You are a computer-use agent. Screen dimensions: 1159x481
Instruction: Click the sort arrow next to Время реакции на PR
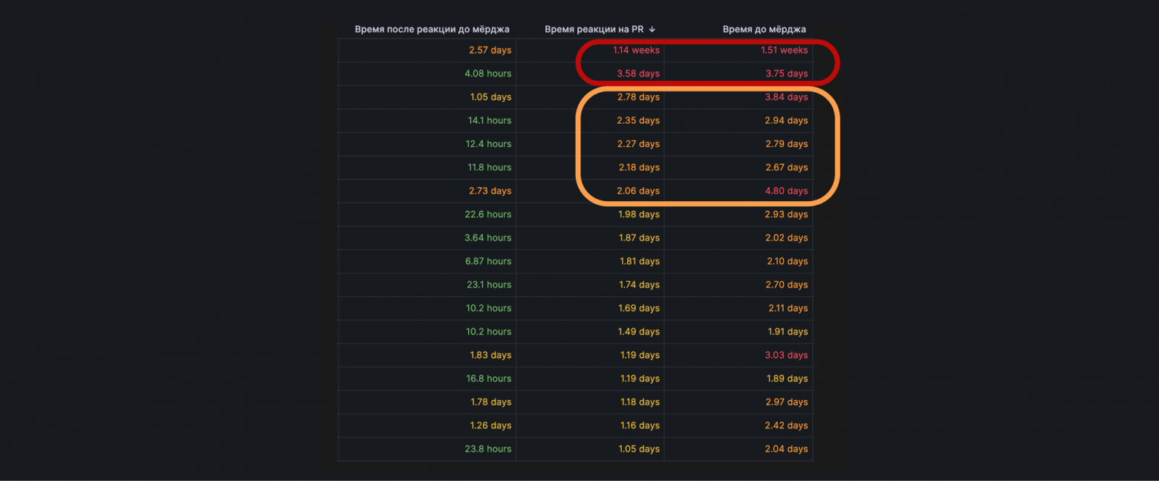(x=652, y=30)
